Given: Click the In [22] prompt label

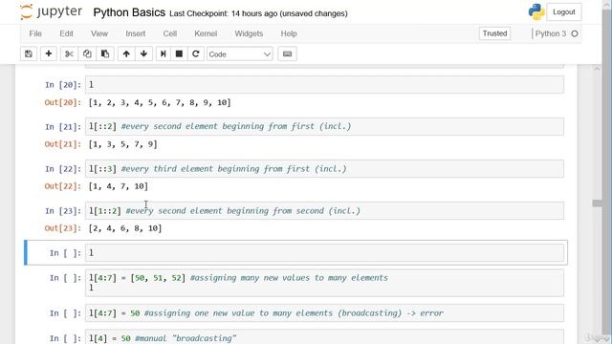Looking at the screenshot, I should coord(63,169).
